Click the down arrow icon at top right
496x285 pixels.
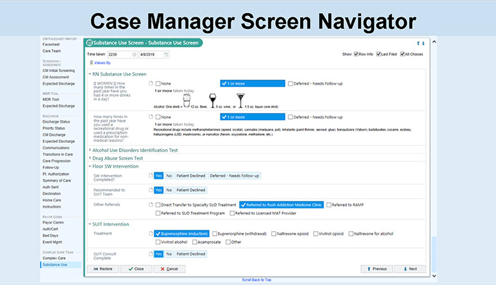[423, 43]
